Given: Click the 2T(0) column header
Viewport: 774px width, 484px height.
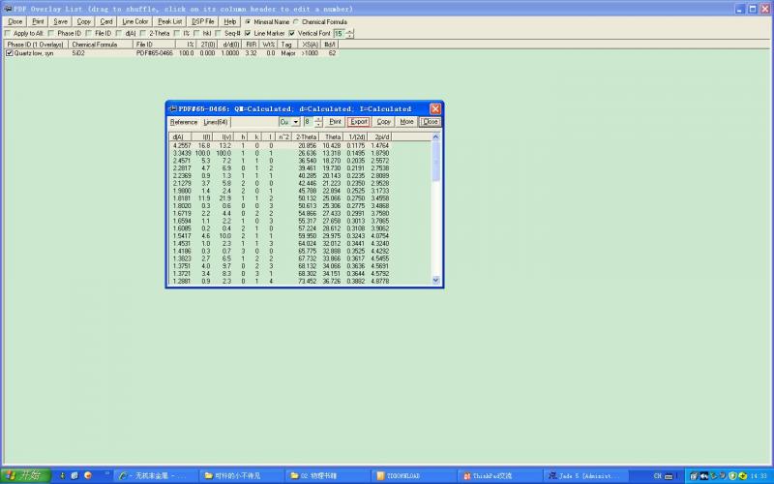Looking at the screenshot, I should tap(207, 45).
